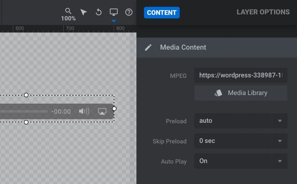
Task: Click the 100% zoom level label
Action: pyautogui.click(x=68, y=18)
